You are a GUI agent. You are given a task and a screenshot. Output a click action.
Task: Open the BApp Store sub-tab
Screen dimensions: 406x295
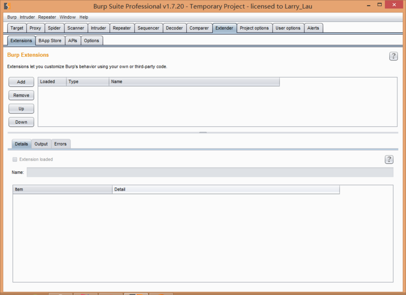(x=50, y=41)
